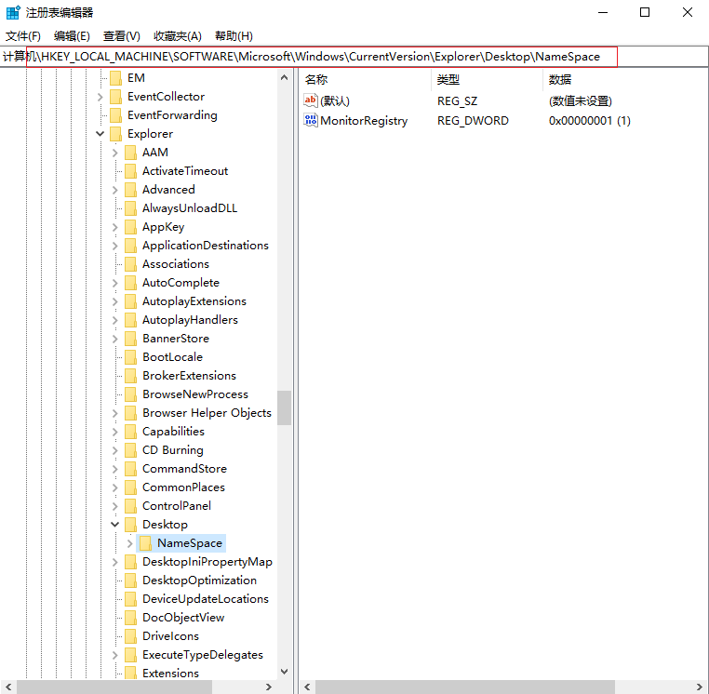
Task: Open the 收藏夹(A) menu
Action: click(x=177, y=36)
